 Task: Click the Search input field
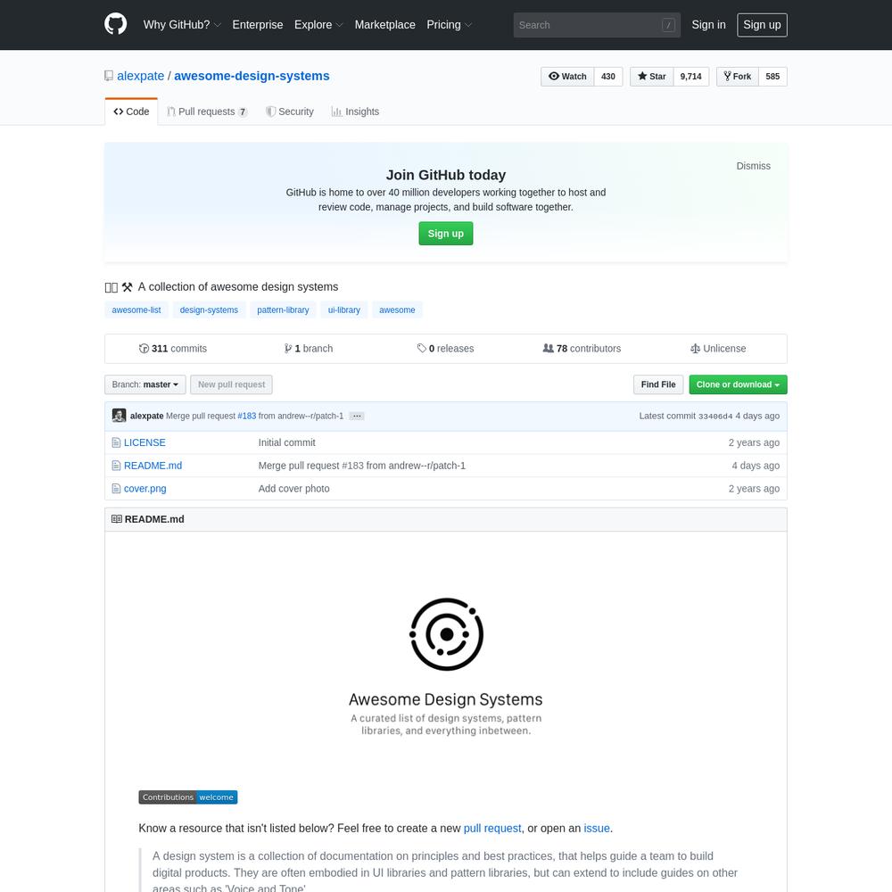point(597,25)
